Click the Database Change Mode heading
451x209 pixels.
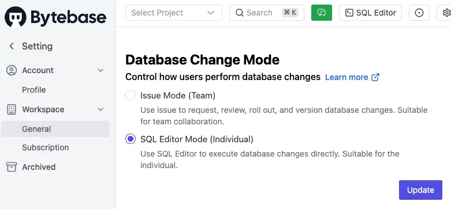pyautogui.click(x=203, y=60)
